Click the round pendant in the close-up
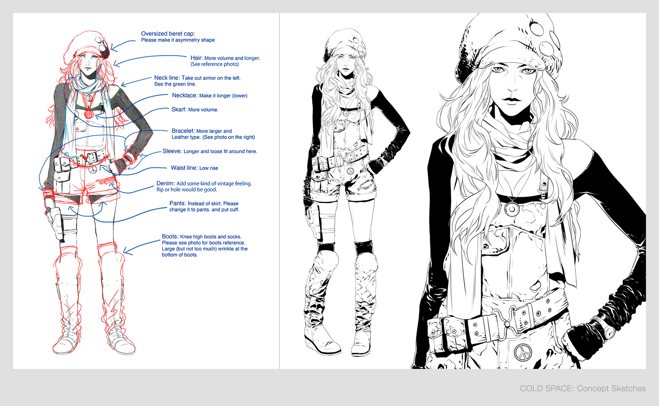659x406 pixels. 511,208
